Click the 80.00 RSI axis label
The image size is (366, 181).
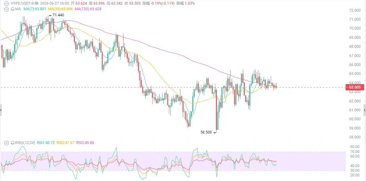[355, 146]
